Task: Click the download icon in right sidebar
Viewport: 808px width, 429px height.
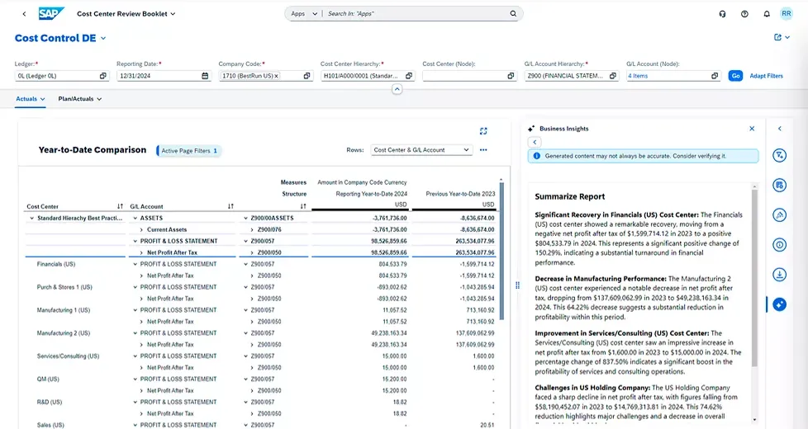Action: (x=780, y=275)
